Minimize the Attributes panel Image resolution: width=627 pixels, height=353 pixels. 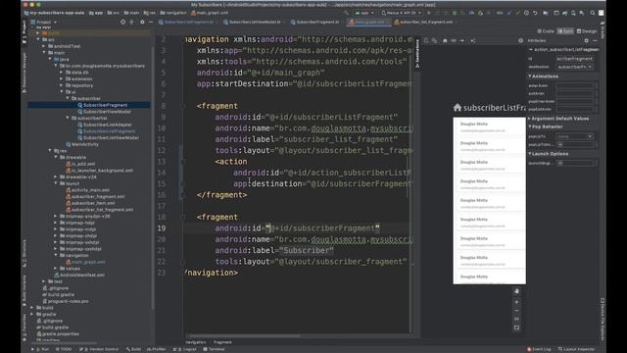(595, 41)
